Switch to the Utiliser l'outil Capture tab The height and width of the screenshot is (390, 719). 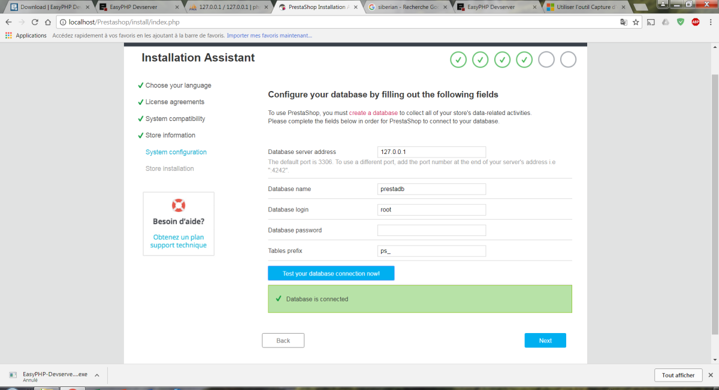pyautogui.click(x=587, y=7)
